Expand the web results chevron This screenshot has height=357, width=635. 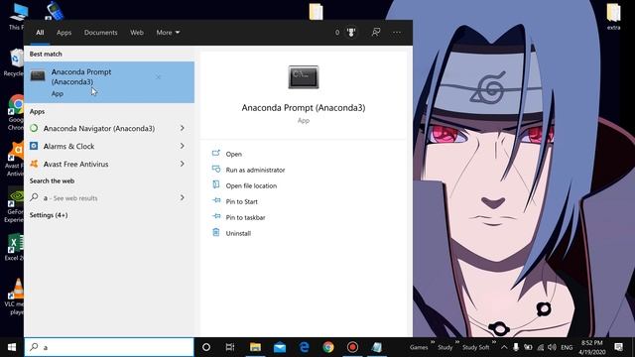coord(183,198)
